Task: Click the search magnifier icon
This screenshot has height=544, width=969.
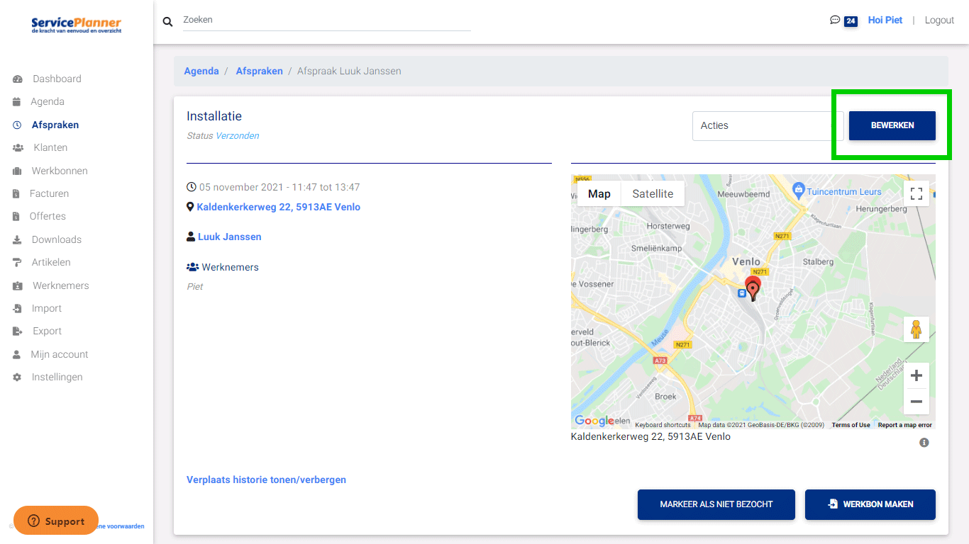Action: 168,22
